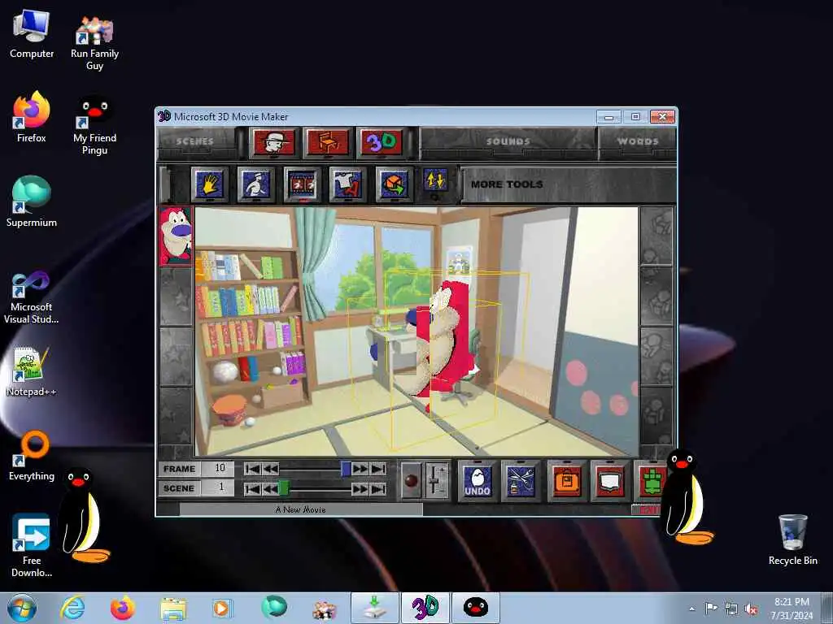833x624 pixels.
Task: Open the green Map icon
Action: click(652, 481)
